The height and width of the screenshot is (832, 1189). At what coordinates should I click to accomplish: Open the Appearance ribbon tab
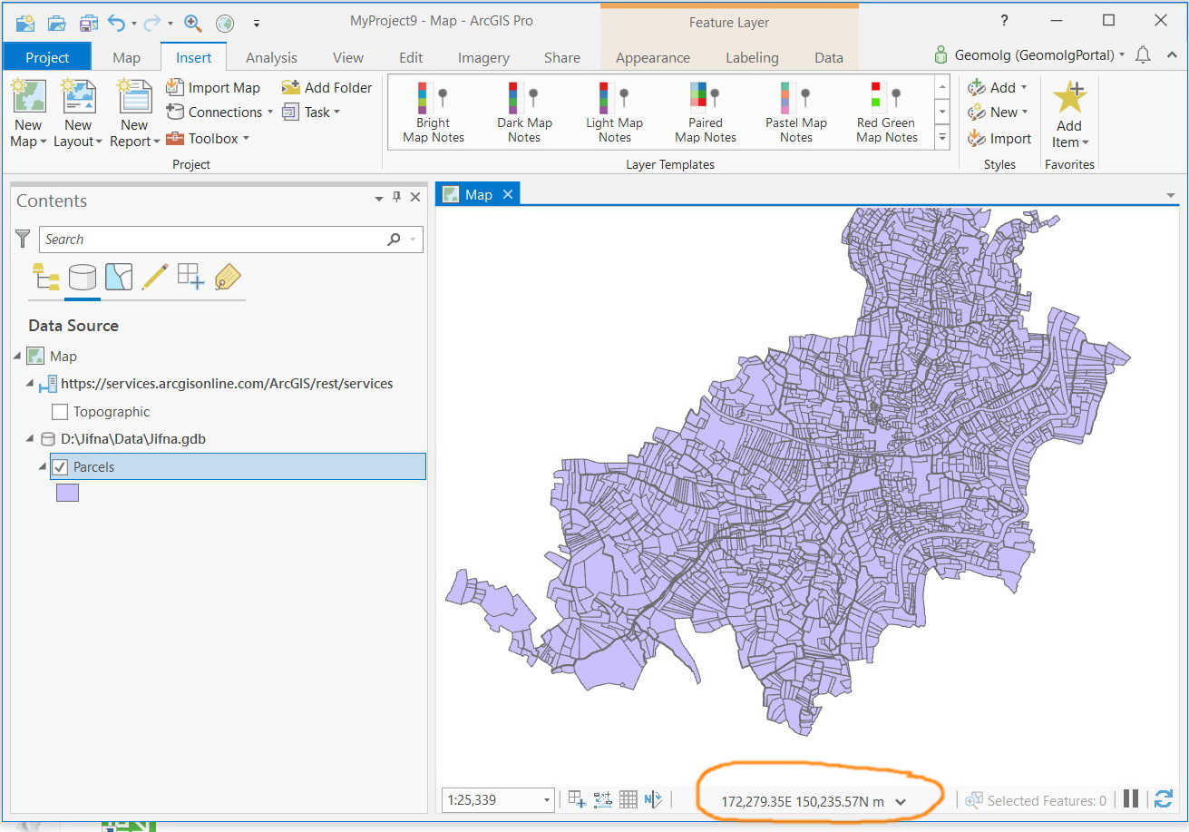(652, 57)
